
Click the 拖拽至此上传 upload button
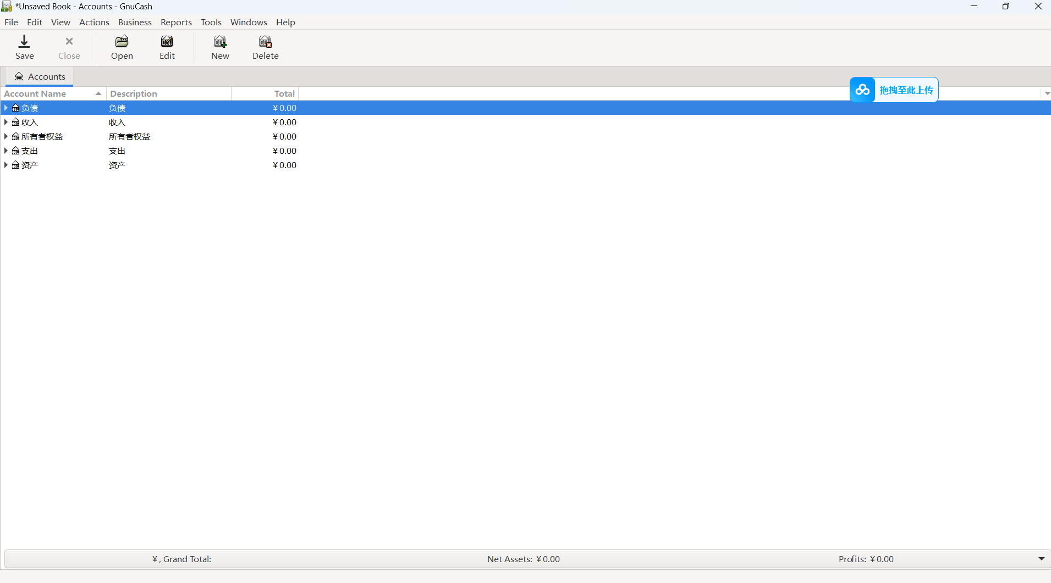pyautogui.click(x=894, y=90)
